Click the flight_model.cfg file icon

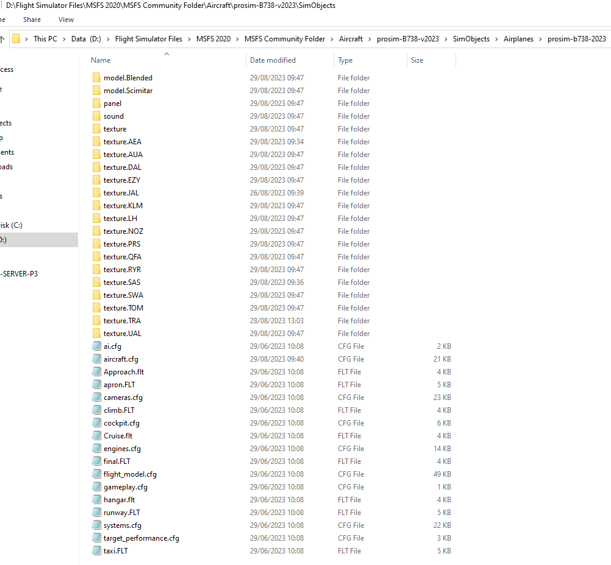(x=96, y=474)
